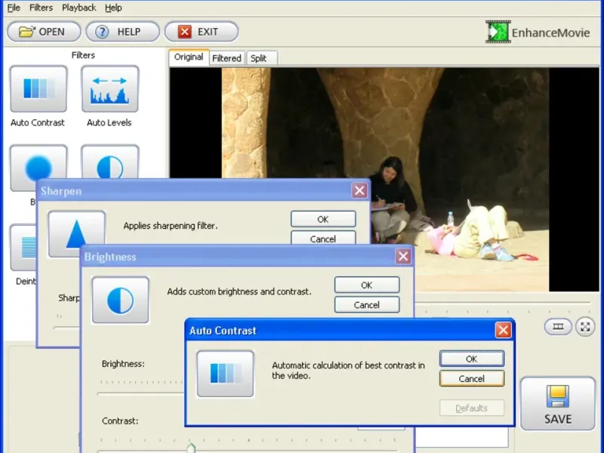Click the SAVE floppy disk button
The image size is (604, 453).
click(x=557, y=403)
